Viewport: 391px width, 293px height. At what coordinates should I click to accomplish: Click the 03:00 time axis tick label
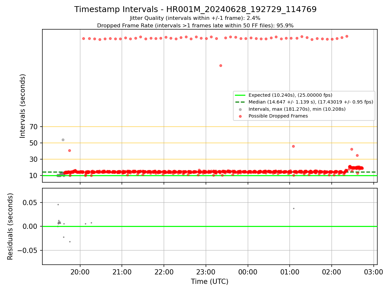373,271
